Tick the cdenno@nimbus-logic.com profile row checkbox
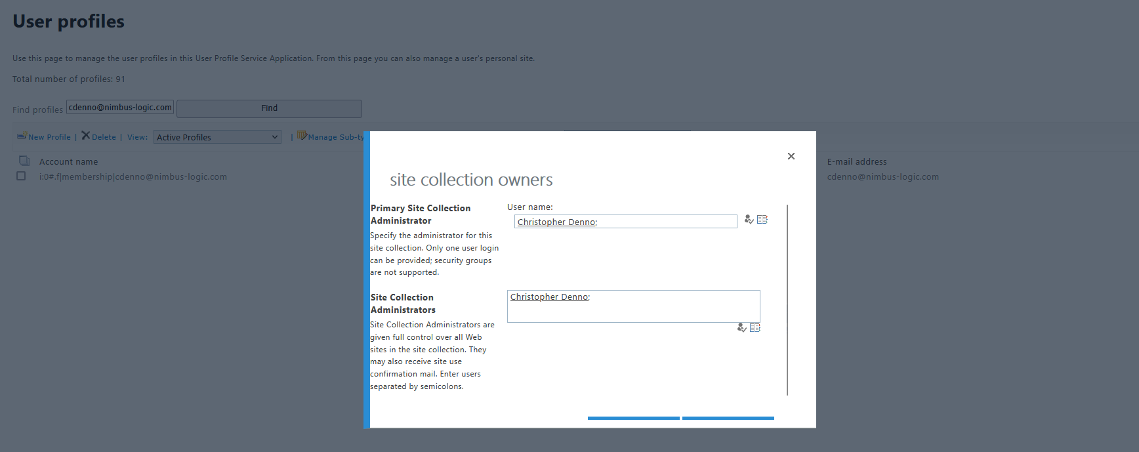Image resolution: width=1139 pixels, height=452 pixels. click(x=21, y=176)
